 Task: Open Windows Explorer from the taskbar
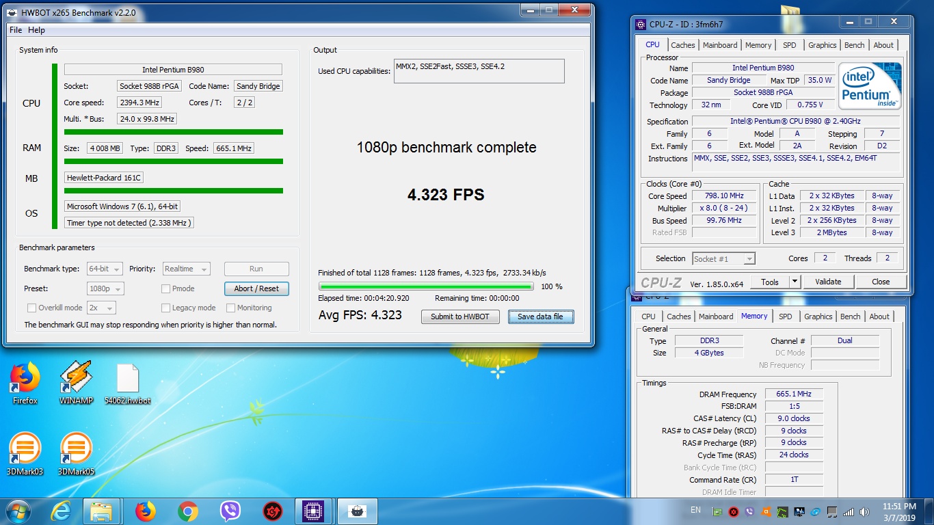pyautogui.click(x=102, y=511)
